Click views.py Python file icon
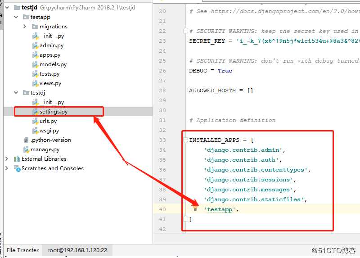This screenshot has width=360, height=258. pyautogui.click(x=35, y=83)
